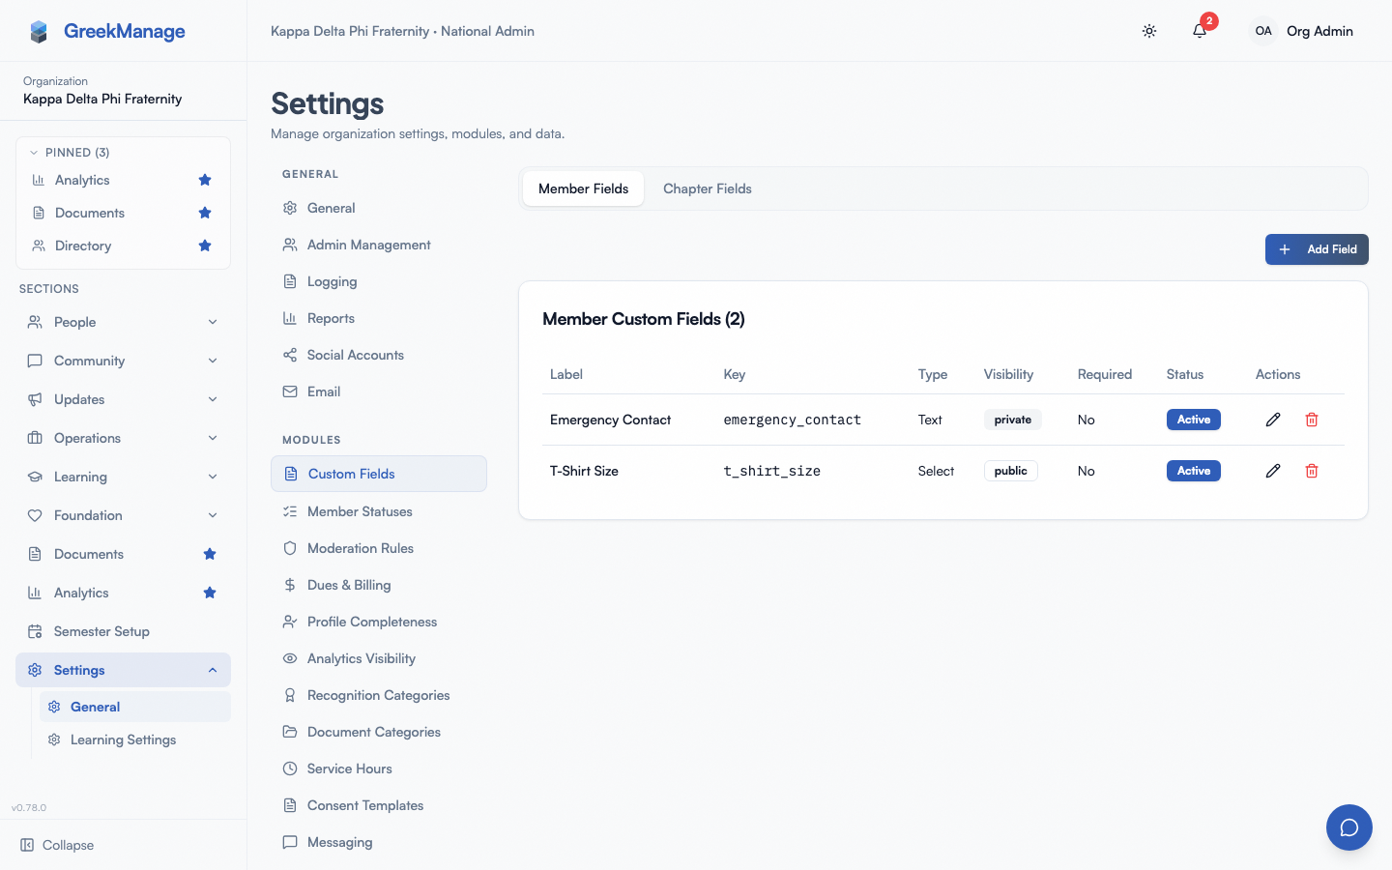Unpin Directory star in the Pinned list
Image resolution: width=1392 pixels, height=870 pixels.
[x=205, y=246]
